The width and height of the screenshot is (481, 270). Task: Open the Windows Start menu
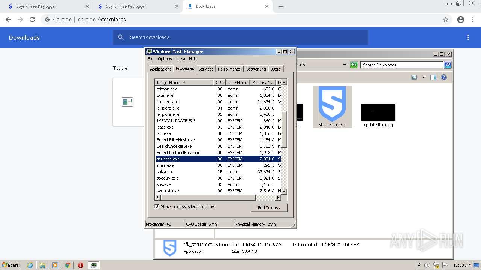tap(11, 265)
